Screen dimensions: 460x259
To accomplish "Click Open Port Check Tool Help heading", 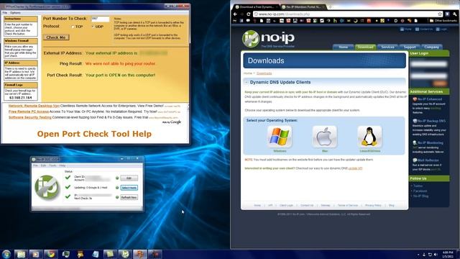I will pos(94,134).
